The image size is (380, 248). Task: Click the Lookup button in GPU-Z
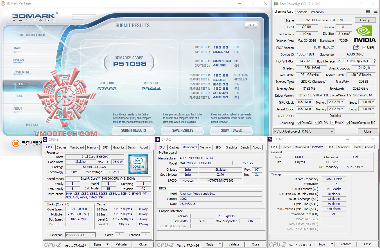click(365, 20)
